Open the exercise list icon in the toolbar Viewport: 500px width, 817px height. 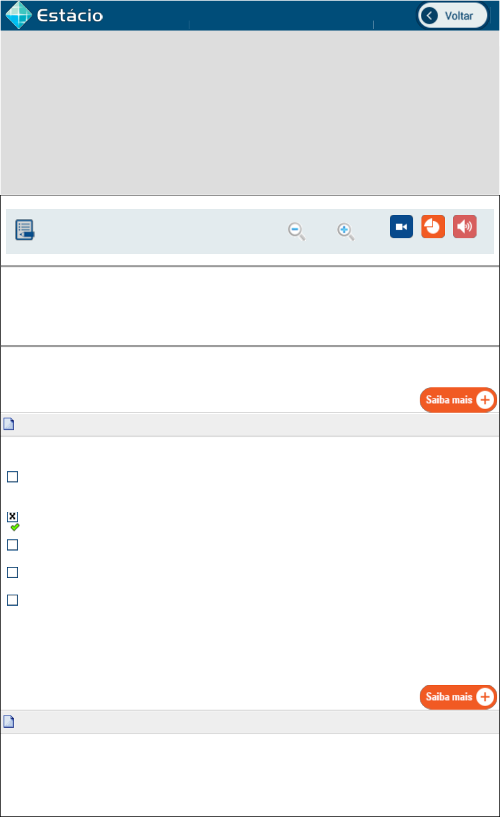(x=25, y=229)
